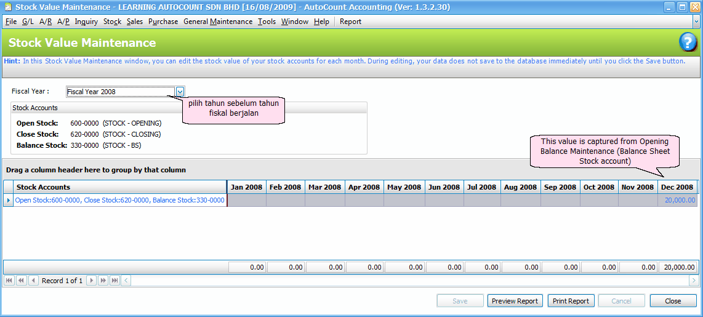Click the Preview Report button

coord(515,301)
